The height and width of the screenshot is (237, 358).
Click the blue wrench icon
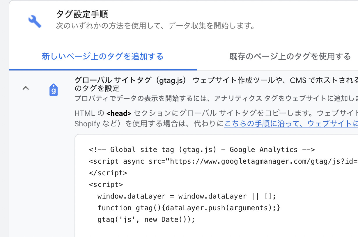point(35,21)
